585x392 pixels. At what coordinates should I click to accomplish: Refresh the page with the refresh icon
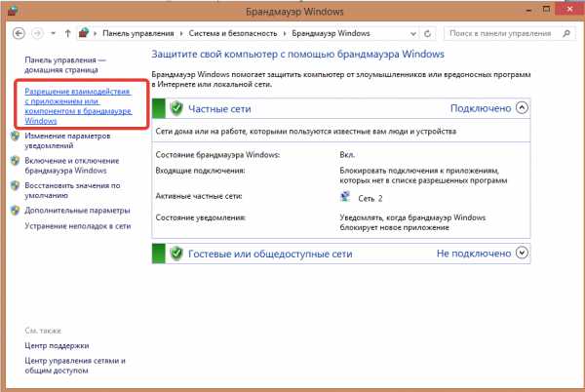(428, 34)
